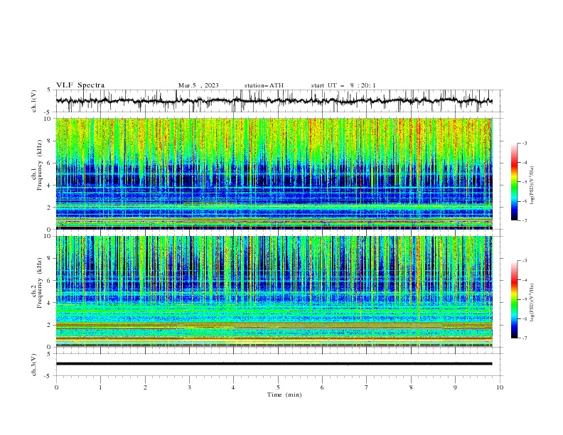The height and width of the screenshot is (435, 563).
Task: Click the ch.2 "log(PSD)(V²/Hz)" colorbar label
Action: coord(532,302)
